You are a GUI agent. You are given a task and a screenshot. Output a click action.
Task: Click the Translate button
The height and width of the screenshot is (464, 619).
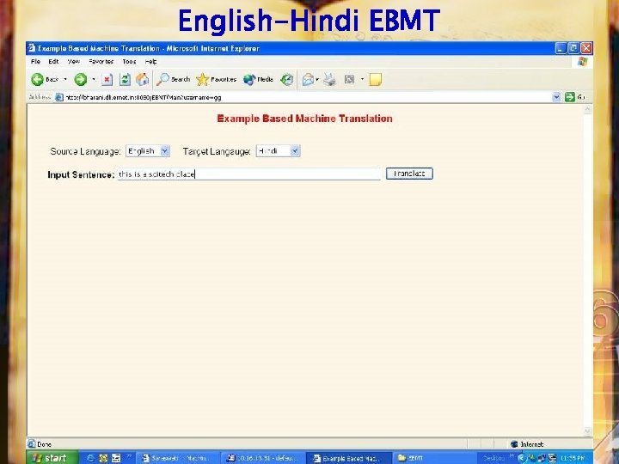pos(409,174)
